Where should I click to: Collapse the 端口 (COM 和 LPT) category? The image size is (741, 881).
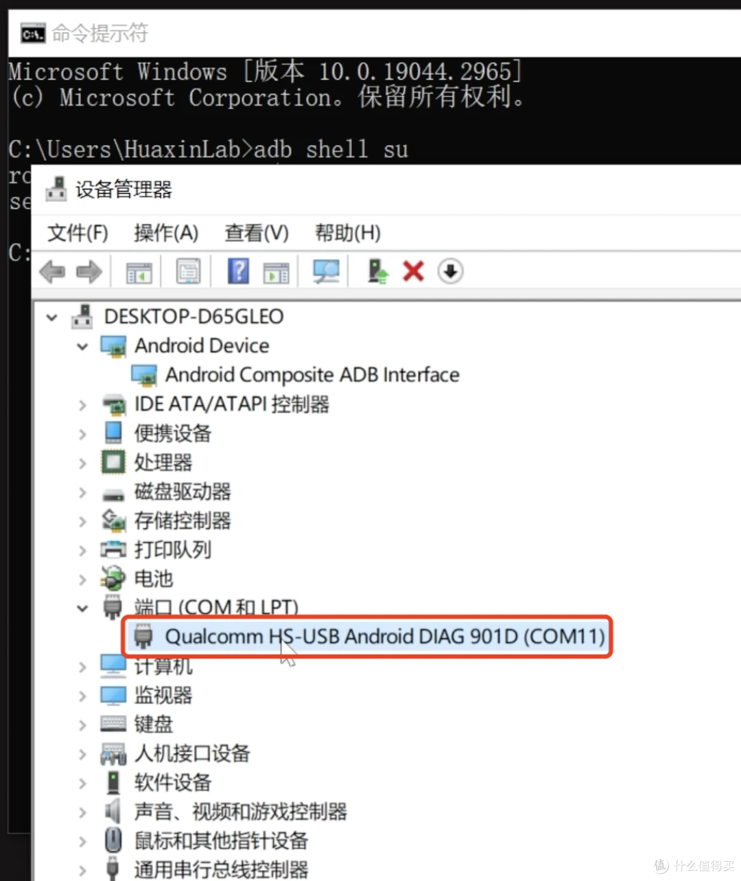[82, 608]
